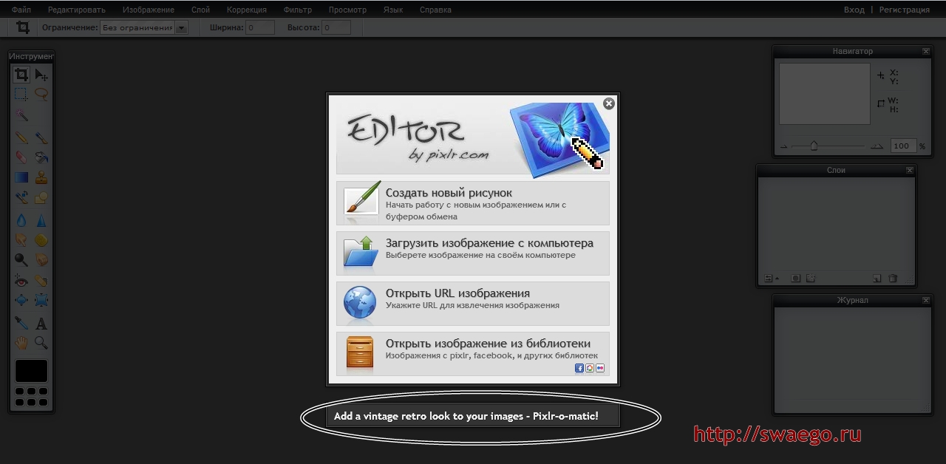Close the Навигатор panel
Screen dimensions: 946x464
coord(926,52)
